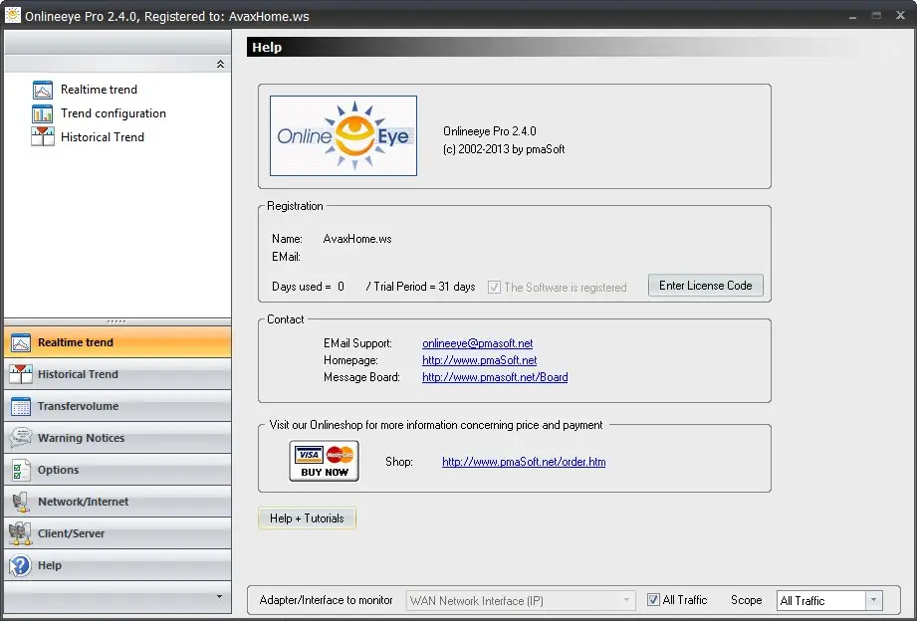Switch to the Transfervolume section

[x=117, y=406]
